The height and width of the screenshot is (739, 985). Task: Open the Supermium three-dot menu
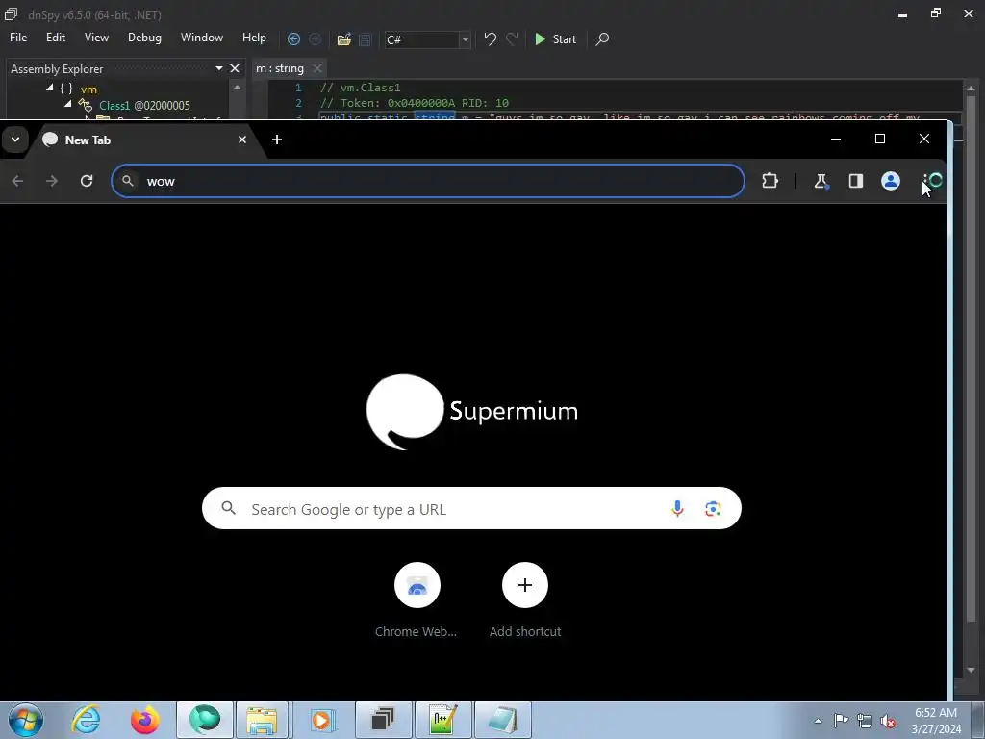coord(925,181)
